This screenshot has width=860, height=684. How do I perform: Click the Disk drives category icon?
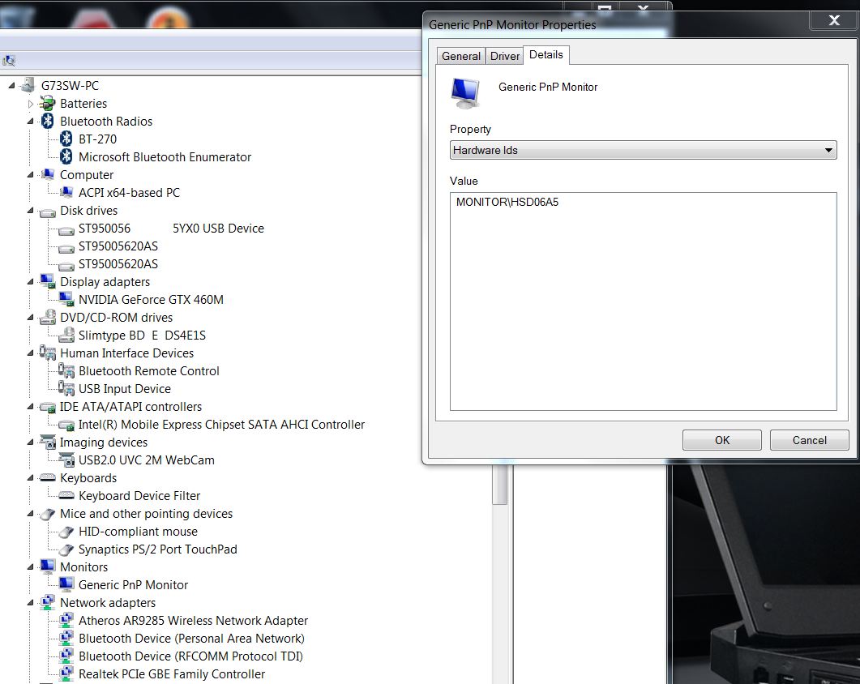coord(48,212)
